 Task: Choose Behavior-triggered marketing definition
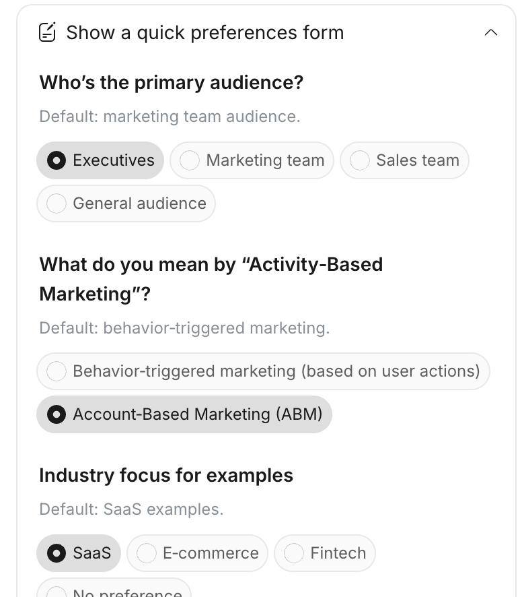(x=263, y=371)
